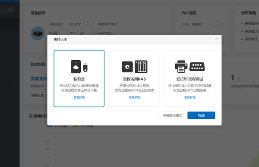This screenshot has height=167, width=259.
Task: Click the 远程访问NAS disk icon
Action: [127, 67]
